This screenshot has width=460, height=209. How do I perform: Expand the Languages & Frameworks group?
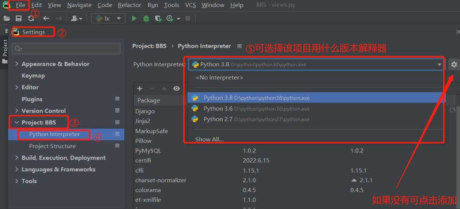16,169
